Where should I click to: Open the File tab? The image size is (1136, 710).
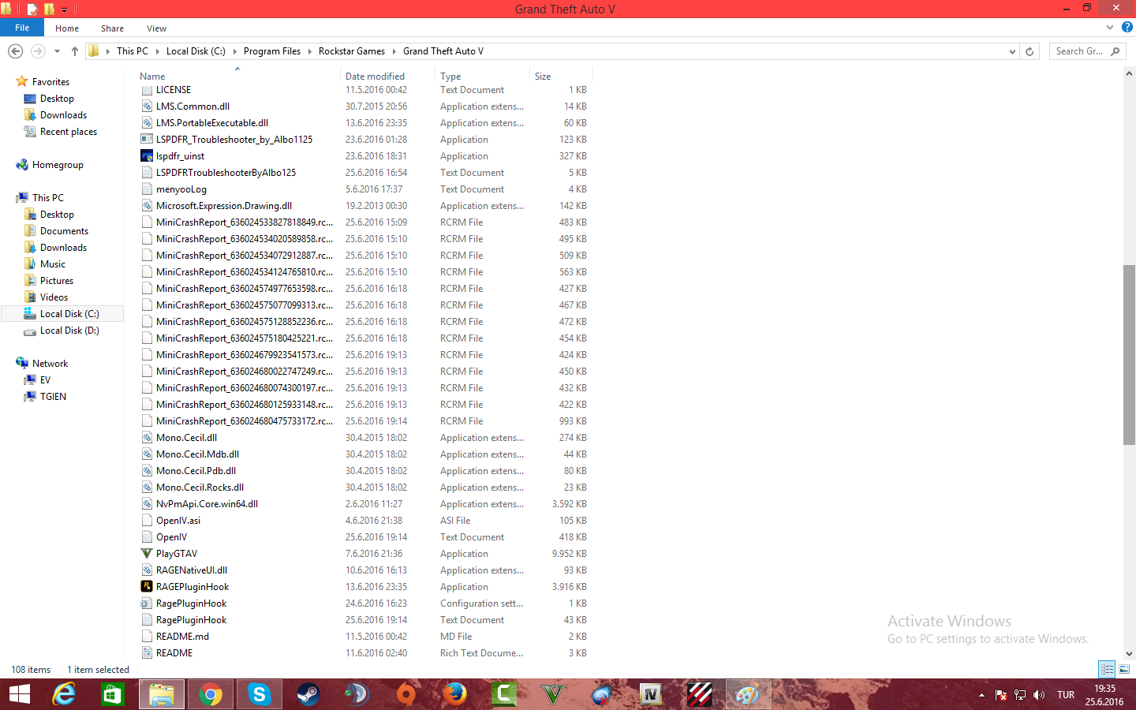22,28
